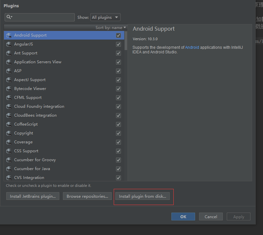Select the CSS Support entry
The width and height of the screenshot is (263, 235).
64,151
